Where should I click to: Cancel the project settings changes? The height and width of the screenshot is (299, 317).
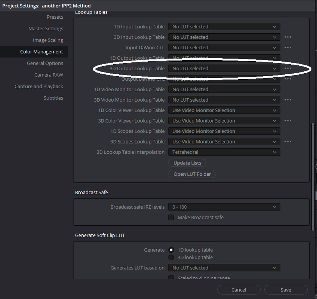tap(239, 290)
